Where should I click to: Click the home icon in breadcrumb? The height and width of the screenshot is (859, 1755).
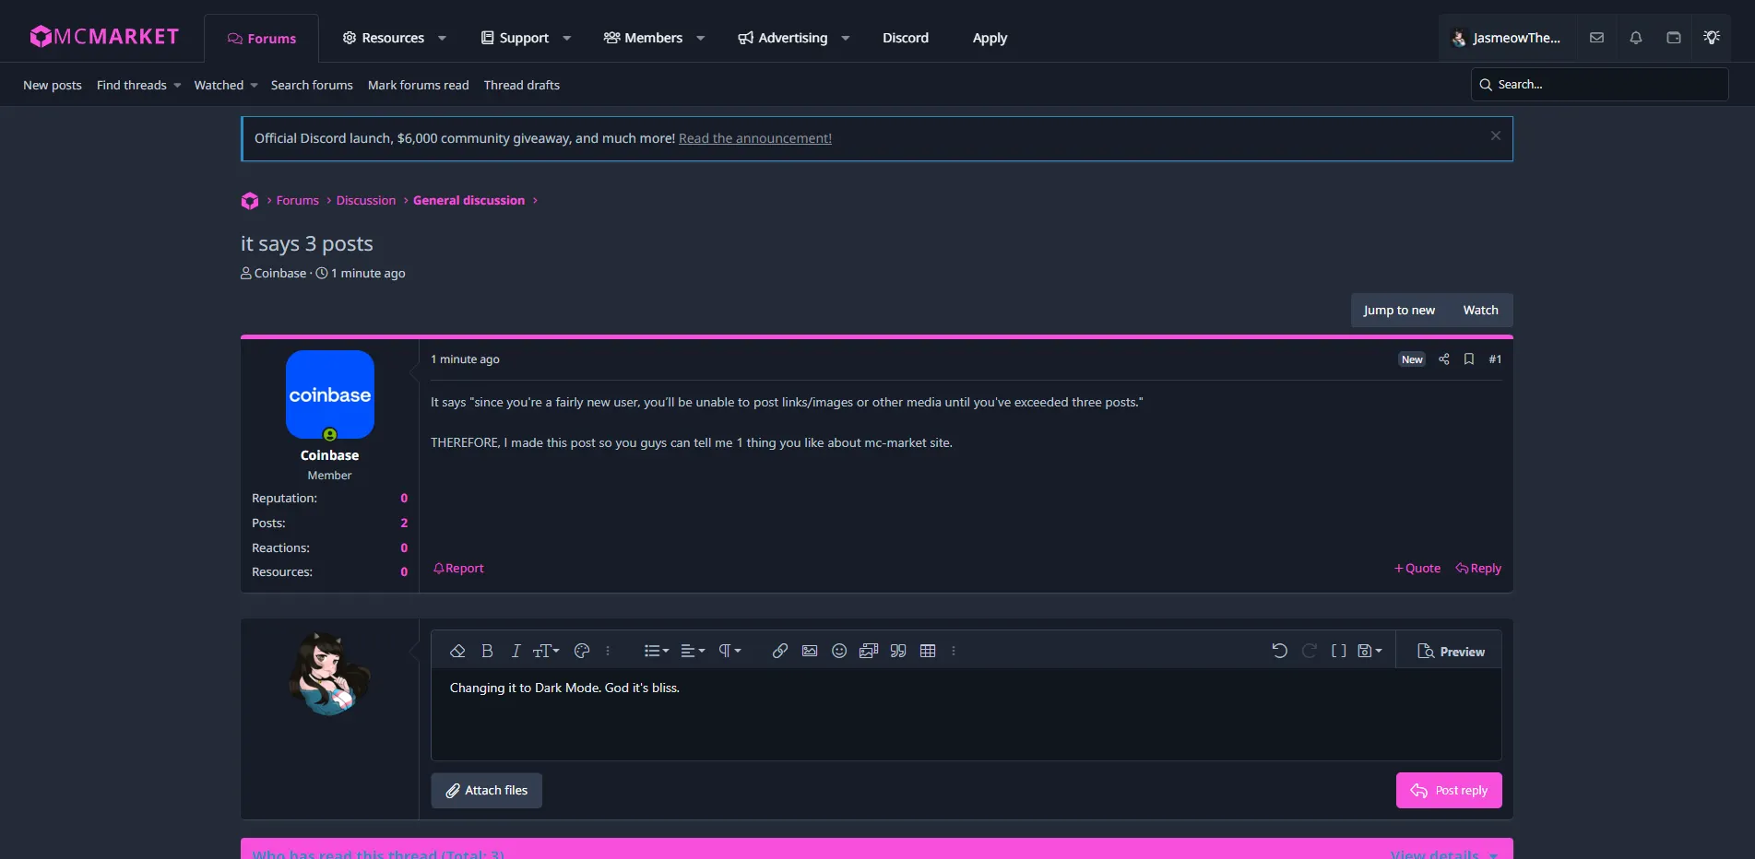250,201
